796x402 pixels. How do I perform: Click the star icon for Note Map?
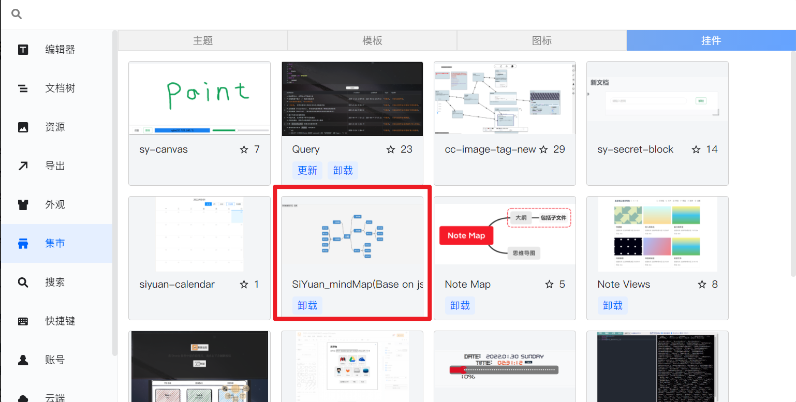tap(550, 285)
